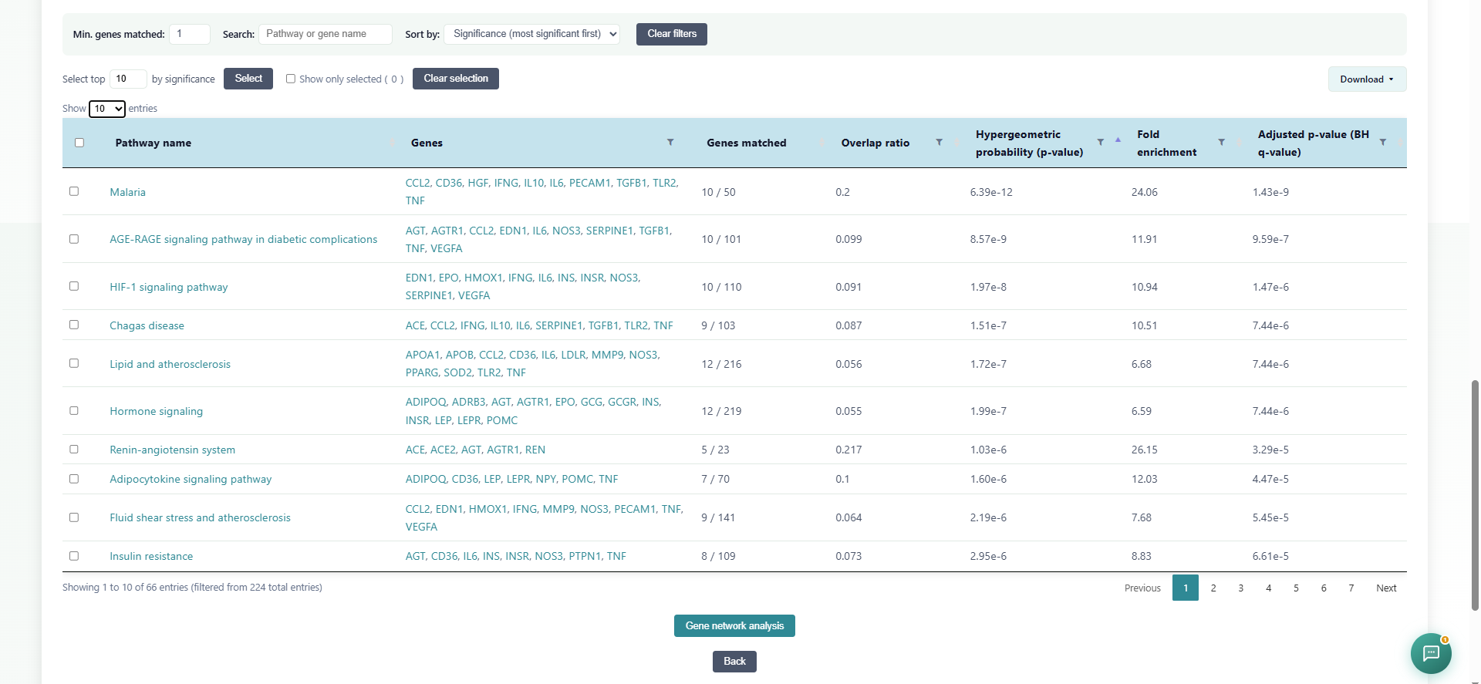
Task: Open Lipid and atherosclerosis pathway link
Action: pos(170,364)
